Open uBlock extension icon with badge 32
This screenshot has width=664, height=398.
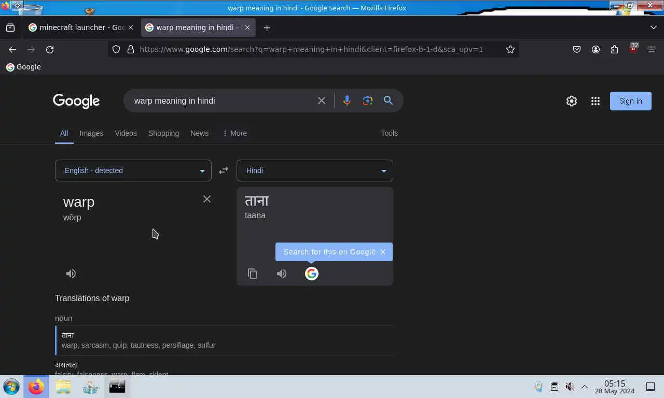[633, 49]
